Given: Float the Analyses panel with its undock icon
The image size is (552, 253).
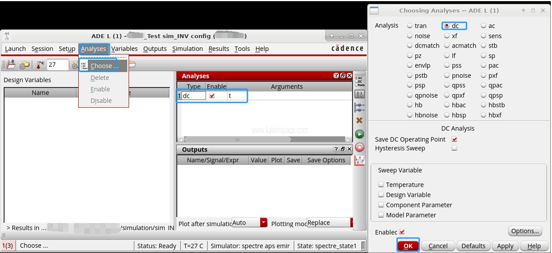Looking at the screenshot, I should [x=343, y=76].
